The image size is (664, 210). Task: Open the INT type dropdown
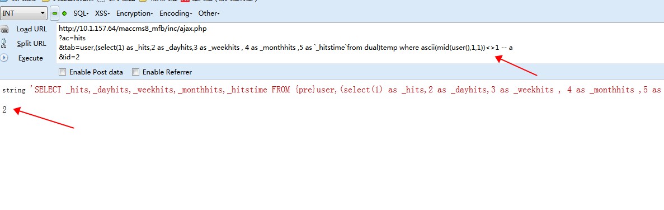[x=23, y=13]
